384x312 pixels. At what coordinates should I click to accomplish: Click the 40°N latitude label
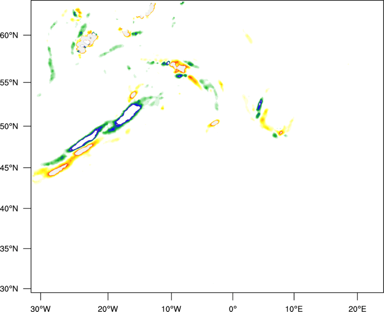click(x=9, y=209)
